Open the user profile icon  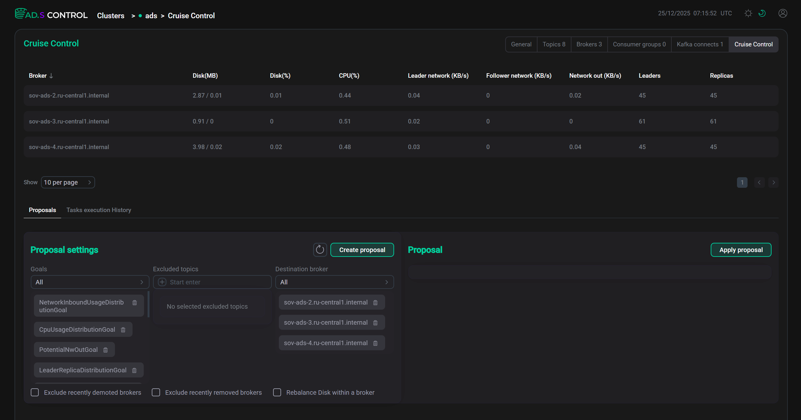[782, 13]
